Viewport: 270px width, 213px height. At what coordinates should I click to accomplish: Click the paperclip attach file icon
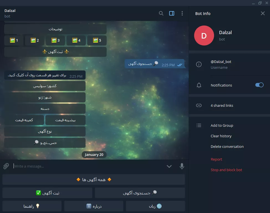[6, 166]
